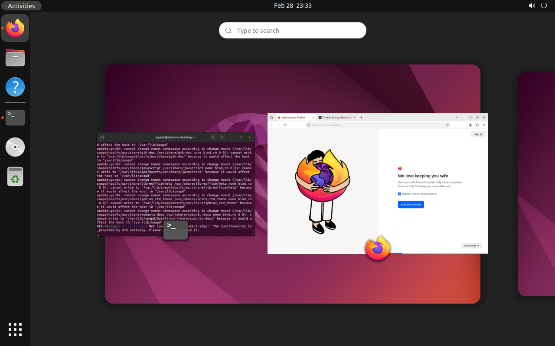Open the Help app from the dock
555x346 pixels.
[x=15, y=87]
